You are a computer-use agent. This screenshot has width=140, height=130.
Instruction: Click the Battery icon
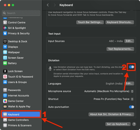5,63
